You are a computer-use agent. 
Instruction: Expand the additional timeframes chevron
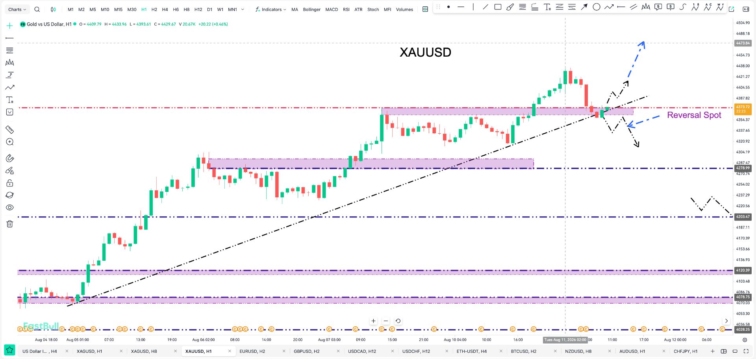243,9
